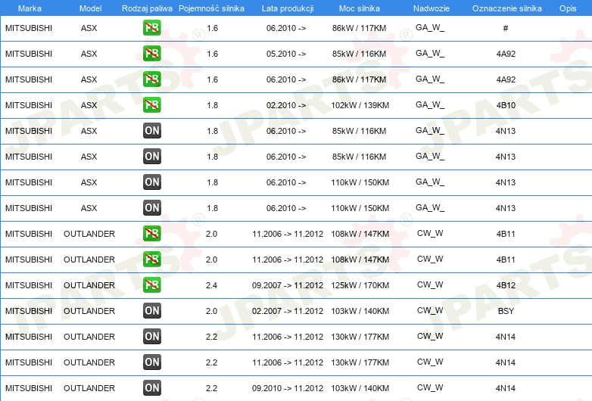Image resolution: width=592 pixels, height=401 pixels.
Task: Click the Pojemność silnika column header
Action: pos(211,8)
